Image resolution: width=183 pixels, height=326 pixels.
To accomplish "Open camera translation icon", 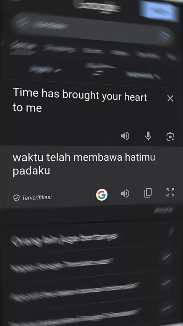I will [170, 137].
